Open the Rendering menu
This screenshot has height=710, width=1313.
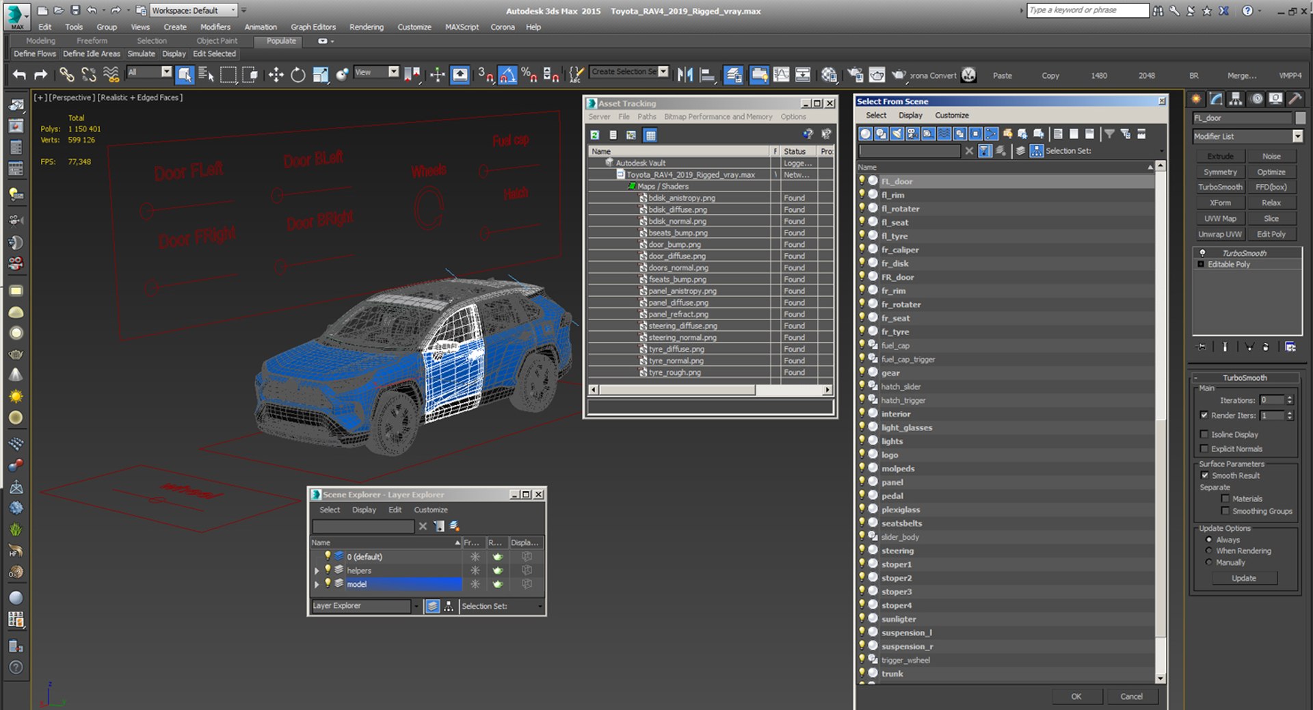pyautogui.click(x=366, y=27)
